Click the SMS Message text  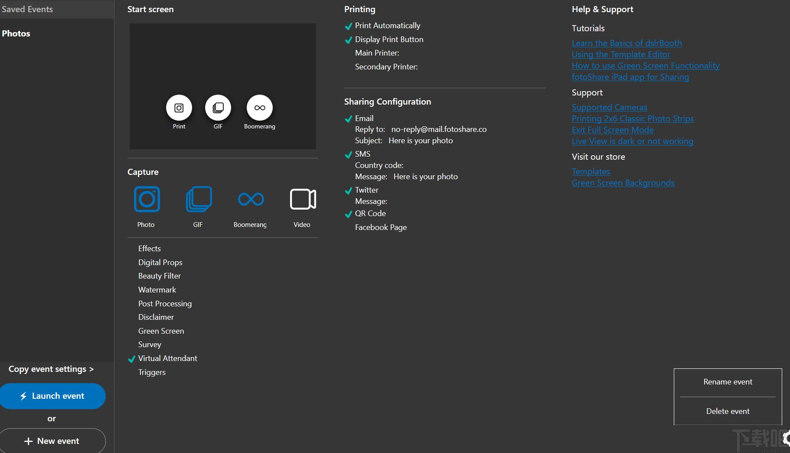[x=425, y=176]
